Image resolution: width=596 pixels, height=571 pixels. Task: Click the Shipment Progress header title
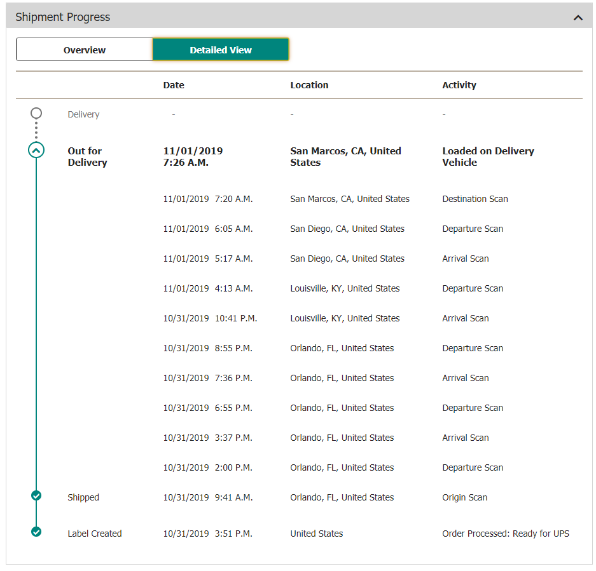pos(63,17)
